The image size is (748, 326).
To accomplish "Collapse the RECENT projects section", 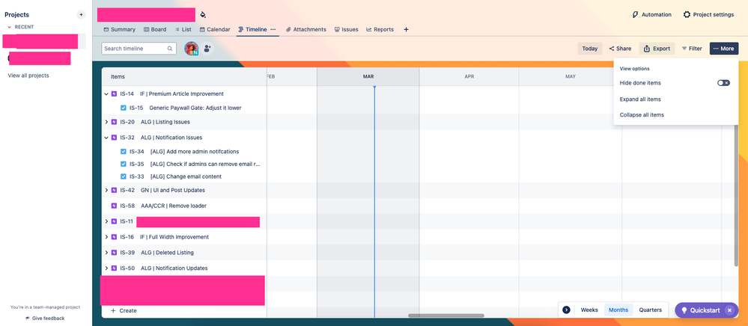I will [9, 27].
